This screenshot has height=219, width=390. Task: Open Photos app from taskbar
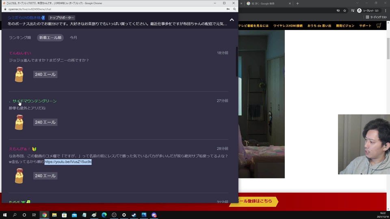144,215
